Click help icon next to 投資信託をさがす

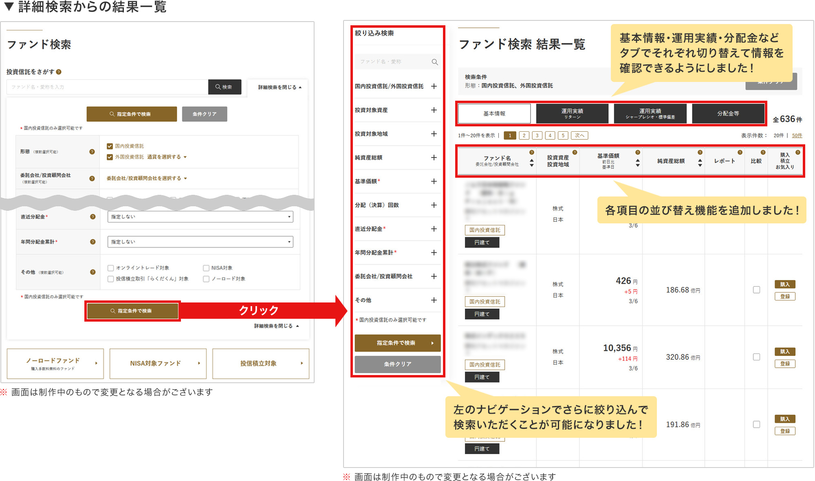(x=59, y=72)
